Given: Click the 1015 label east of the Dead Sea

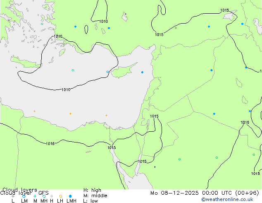Looking at the screenshot, I should pyautogui.click(x=154, y=116).
